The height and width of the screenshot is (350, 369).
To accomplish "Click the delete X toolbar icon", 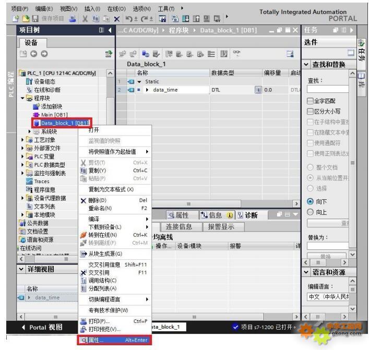I will pos(117,19).
